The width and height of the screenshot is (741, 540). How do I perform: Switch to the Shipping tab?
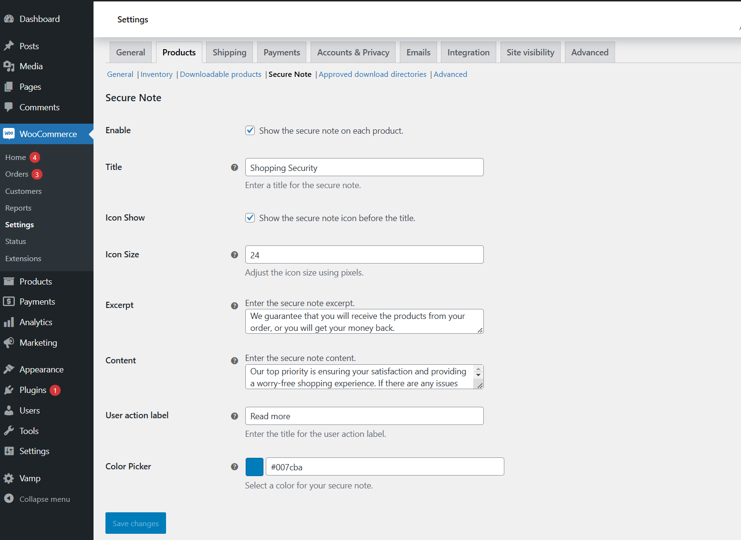(230, 53)
